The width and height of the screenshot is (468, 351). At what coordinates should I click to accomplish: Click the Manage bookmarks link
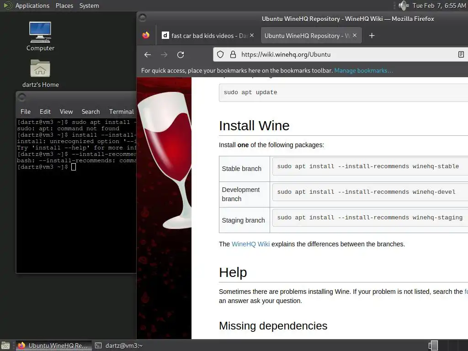click(x=363, y=70)
